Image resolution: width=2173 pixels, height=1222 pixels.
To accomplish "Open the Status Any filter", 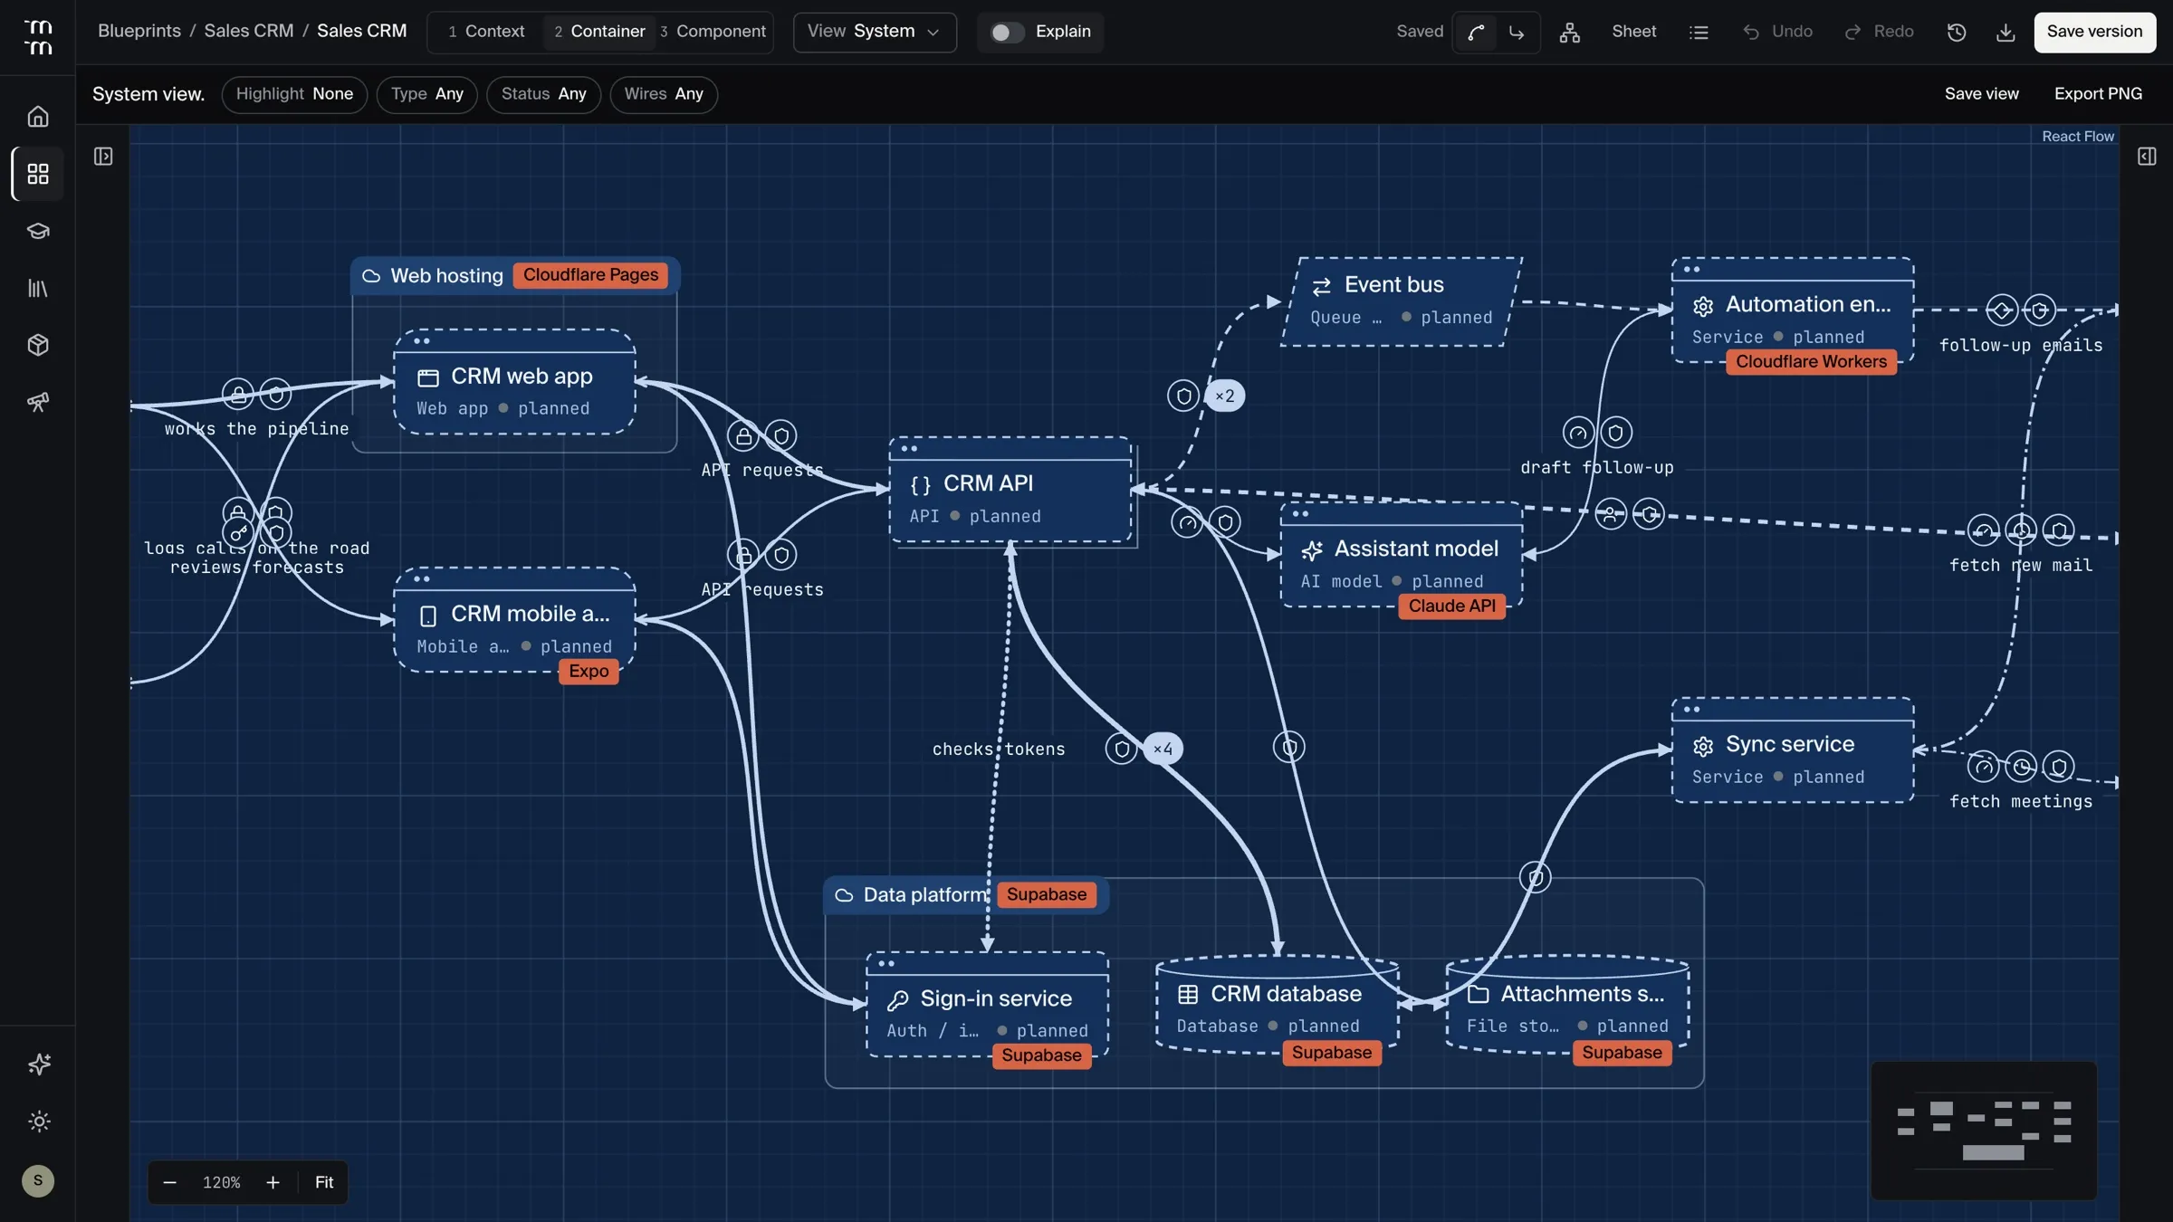I will click(x=543, y=94).
